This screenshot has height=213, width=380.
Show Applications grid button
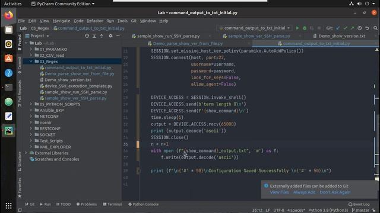(8, 206)
